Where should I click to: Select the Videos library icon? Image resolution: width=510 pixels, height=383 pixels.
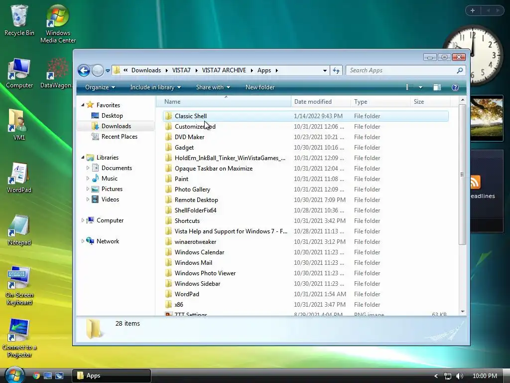tap(95, 199)
